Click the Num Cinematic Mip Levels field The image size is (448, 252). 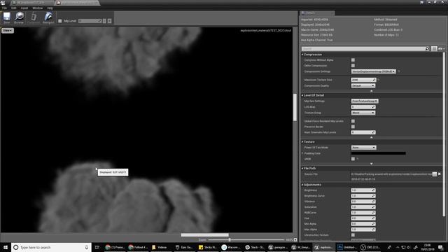click(x=363, y=132)
